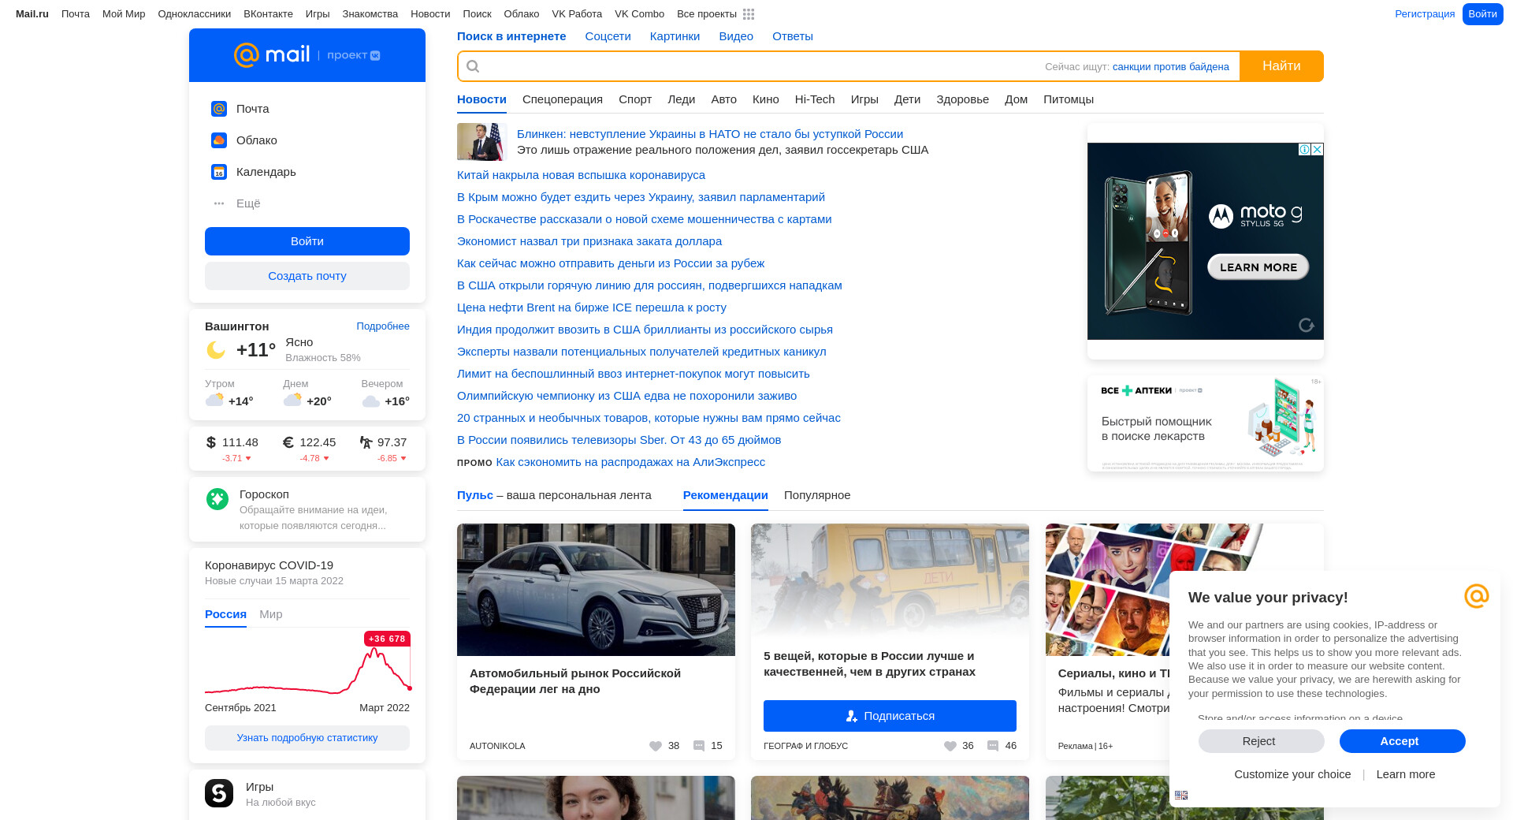Expand Customize your choice privacy options
This screenshot has height=820, width=1513.
click(1292, 774)
